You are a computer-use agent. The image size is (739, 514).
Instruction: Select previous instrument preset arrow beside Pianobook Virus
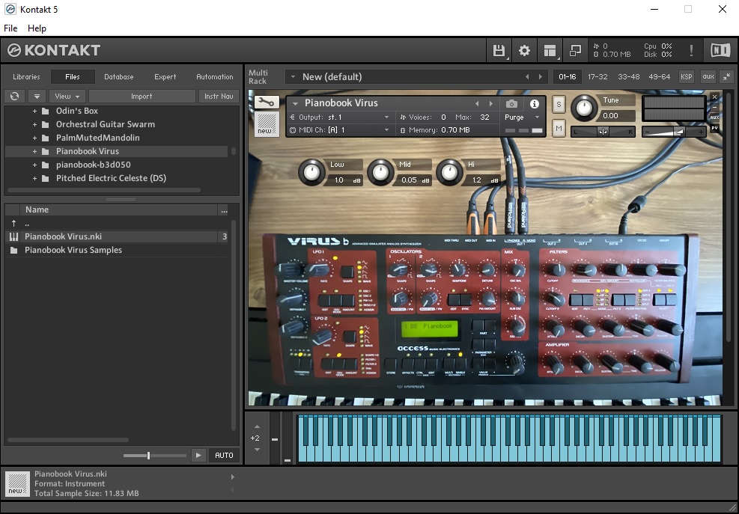point(477,104)
